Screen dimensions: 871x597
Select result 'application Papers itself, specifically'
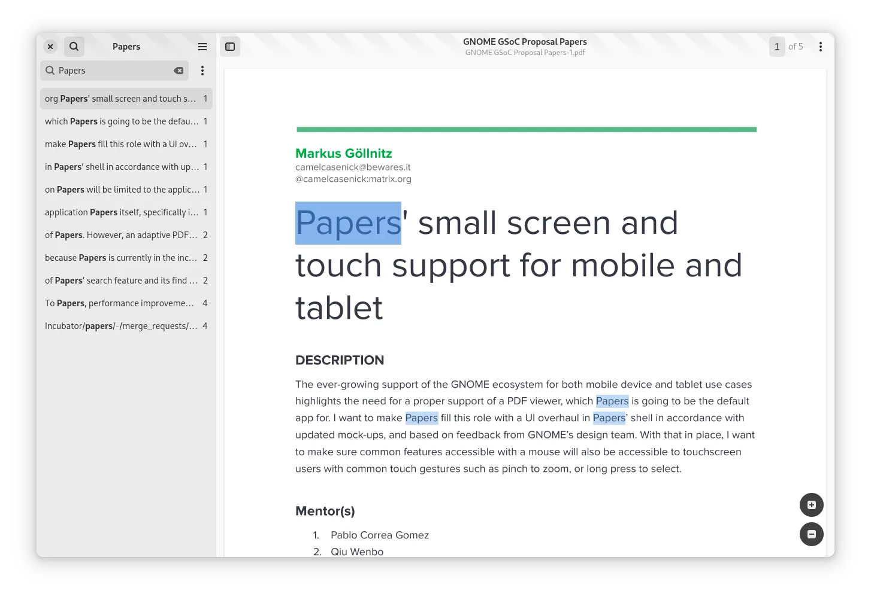126,212
